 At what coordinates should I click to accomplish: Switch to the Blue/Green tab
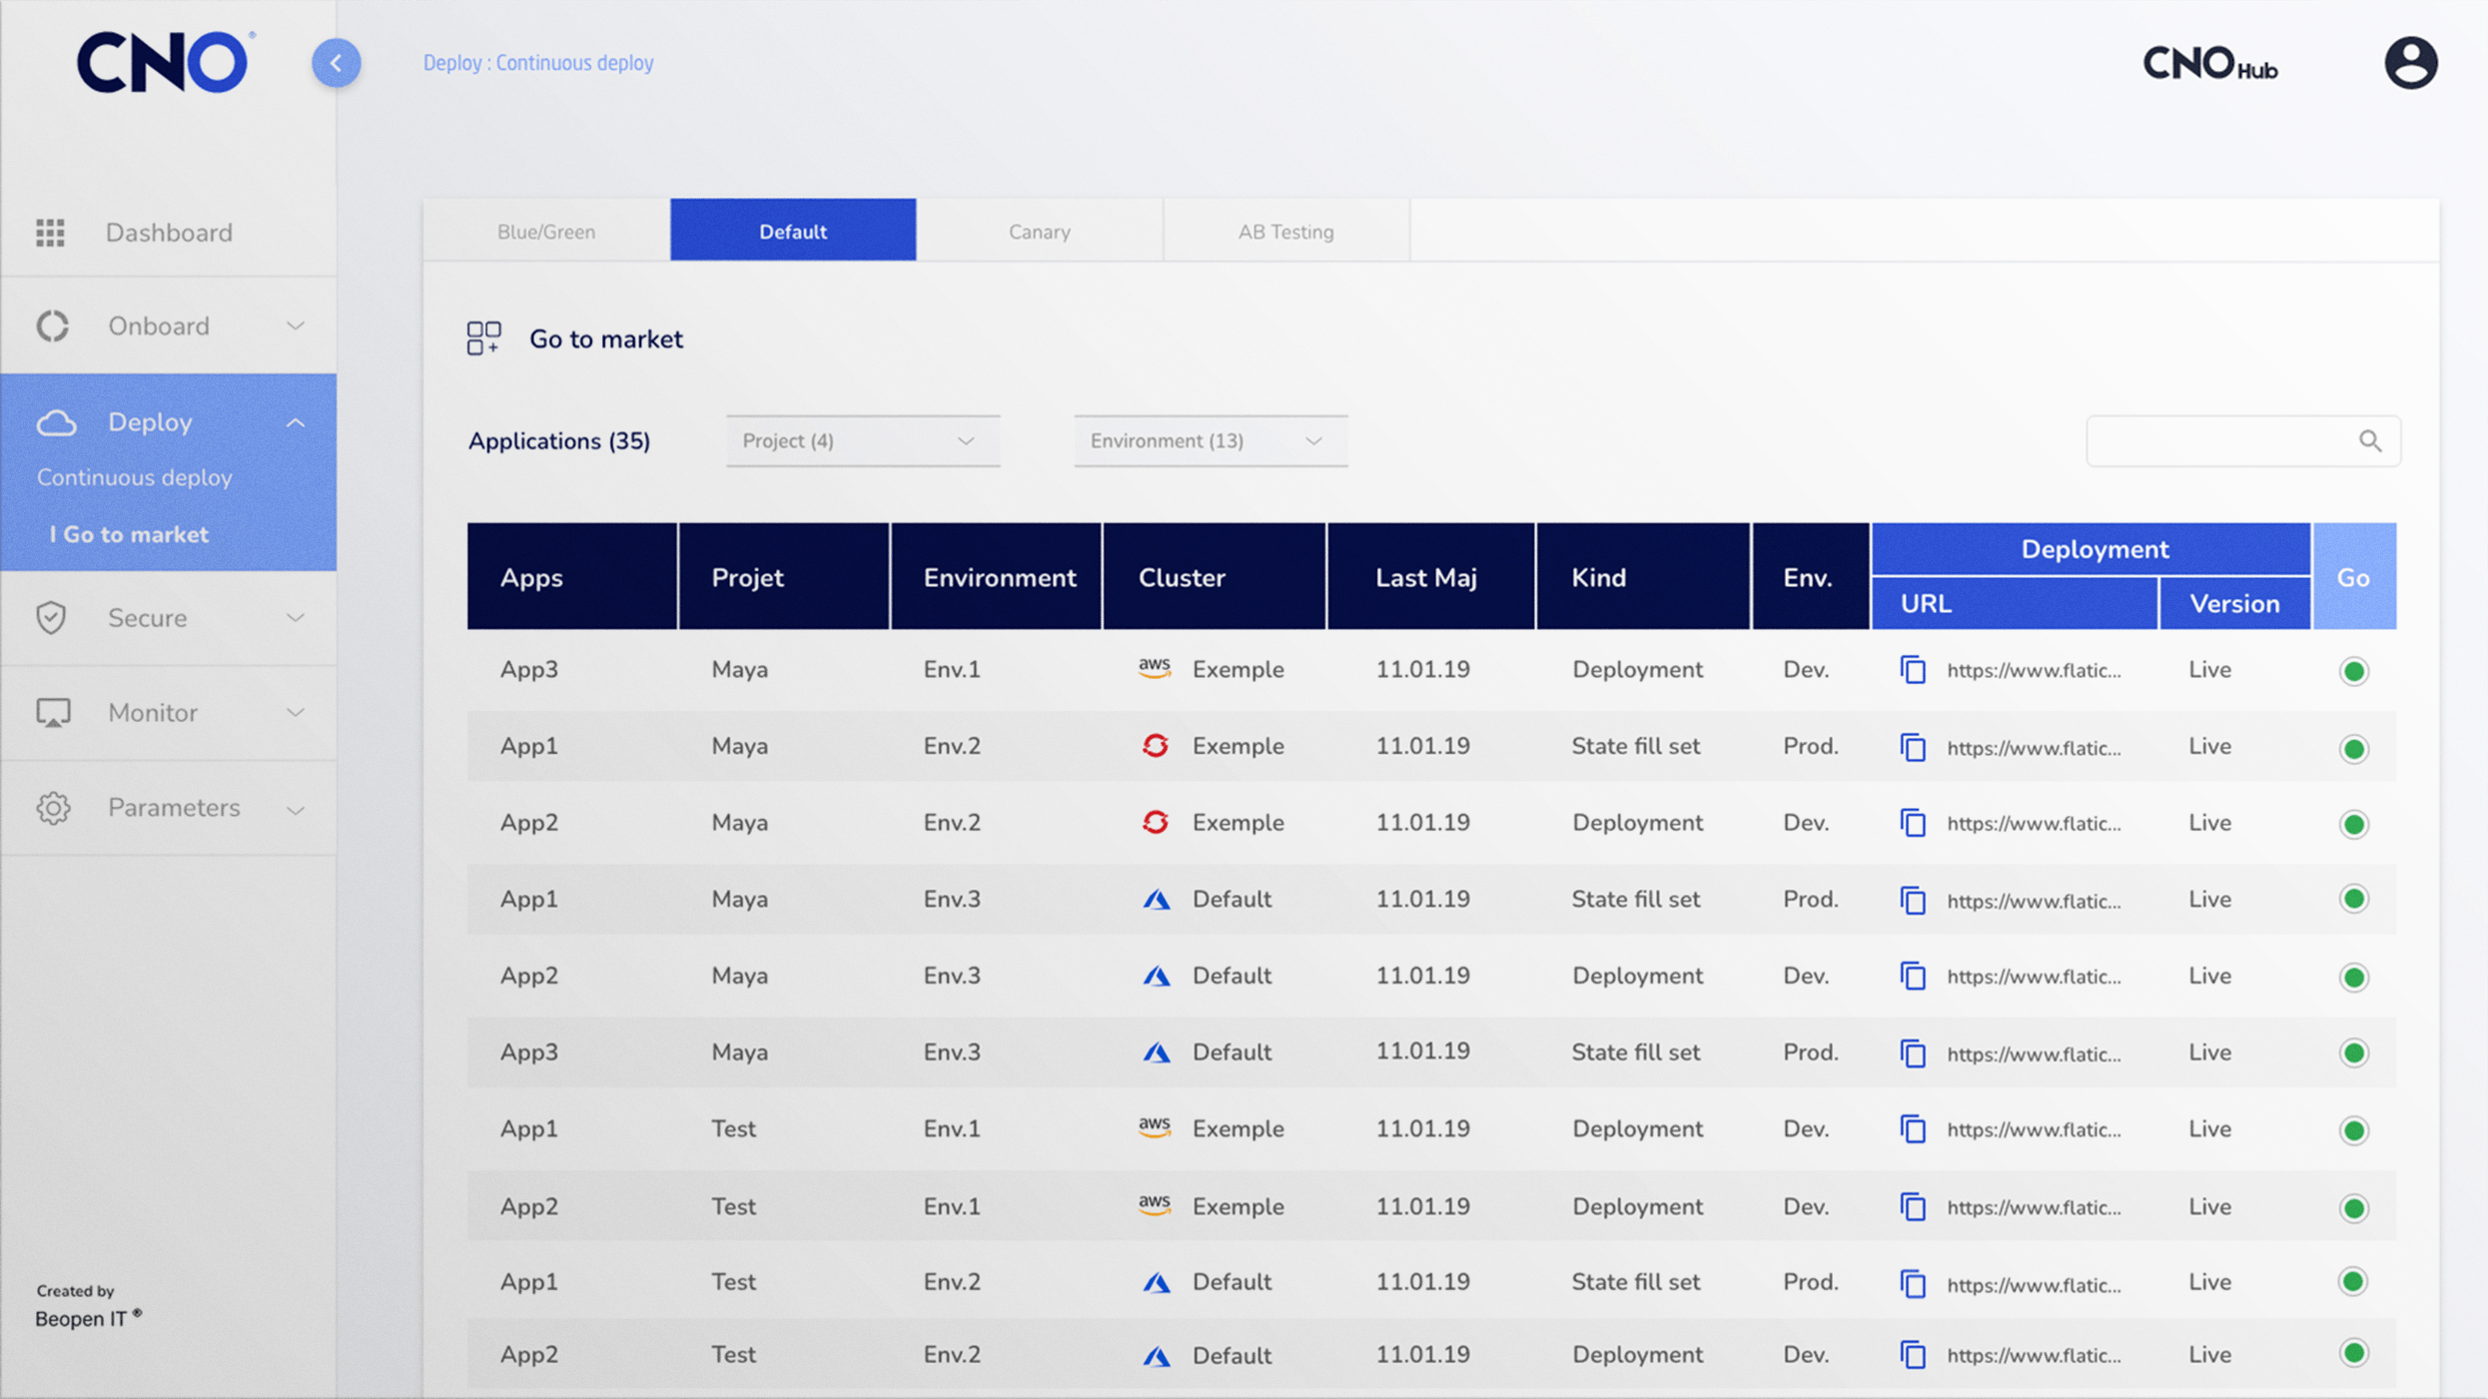[546, 231]
